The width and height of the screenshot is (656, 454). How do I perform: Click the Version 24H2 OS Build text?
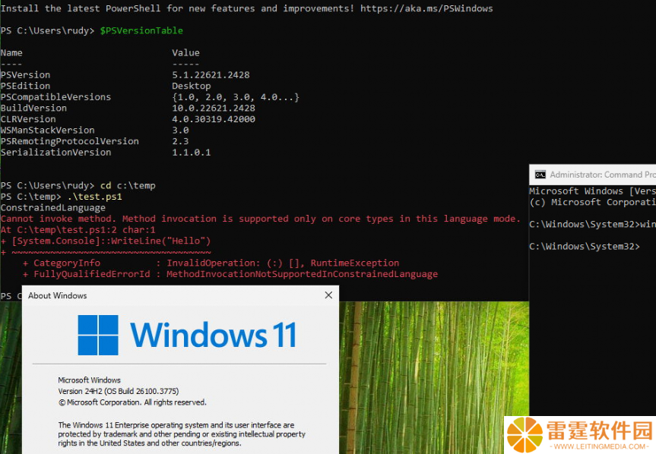[119, 391]
